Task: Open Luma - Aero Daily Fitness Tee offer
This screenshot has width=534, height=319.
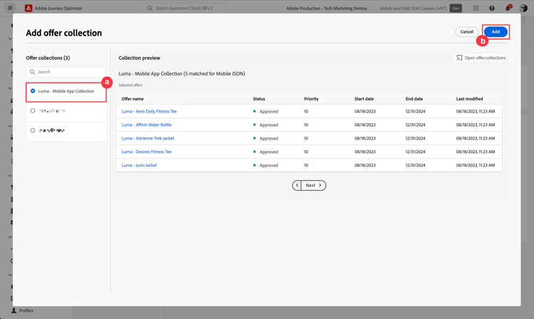Action: [x=150, y=111]
